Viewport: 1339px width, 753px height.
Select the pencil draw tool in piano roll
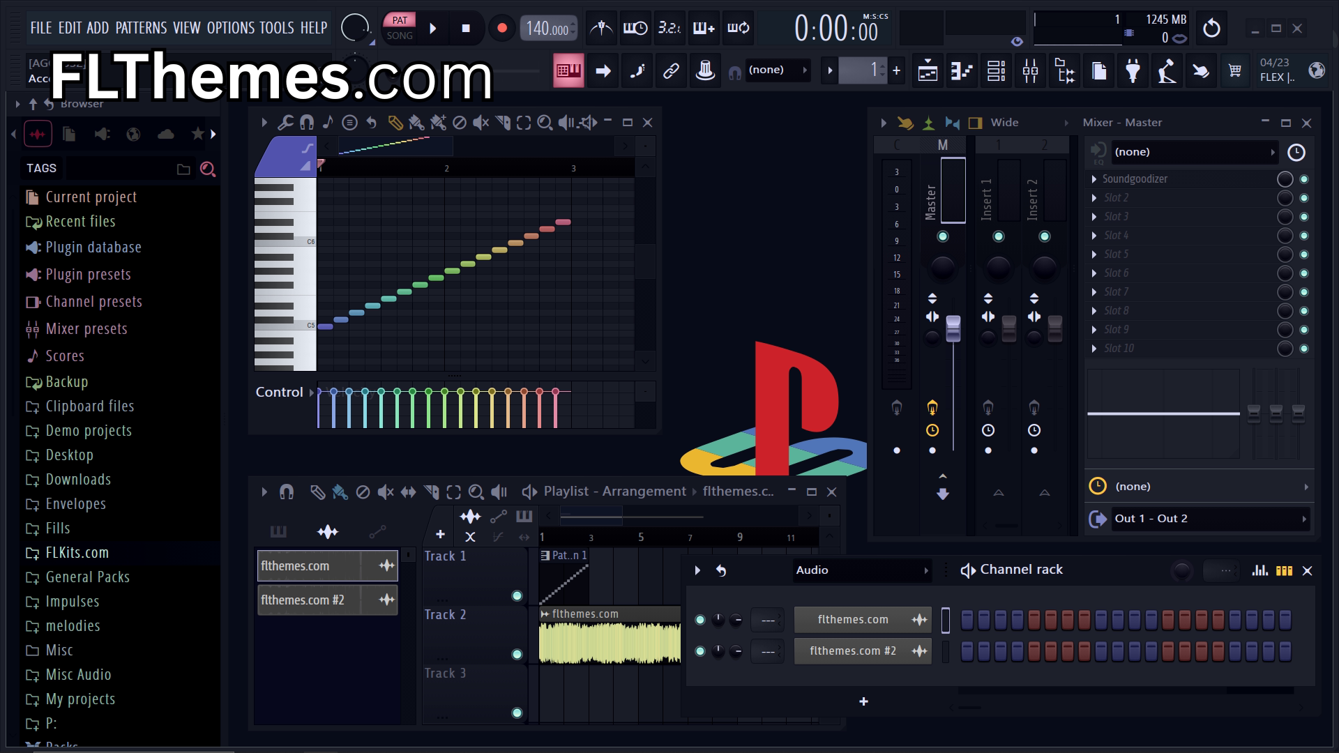tap(395, 123)
